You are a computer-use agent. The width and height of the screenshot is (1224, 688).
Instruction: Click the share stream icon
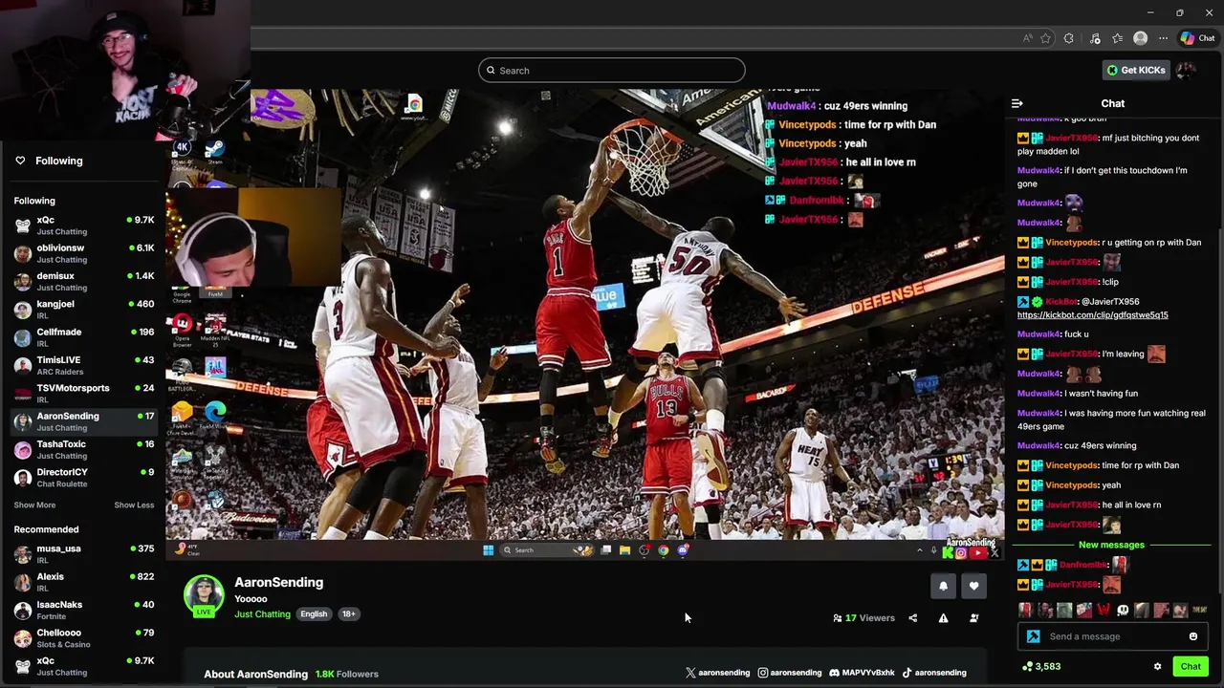(x=912, y=618)
